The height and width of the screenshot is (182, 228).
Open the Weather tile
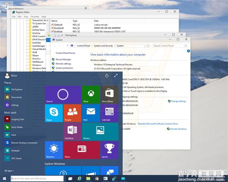click(54, 150)
